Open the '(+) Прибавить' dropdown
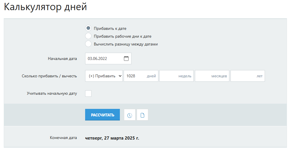 [104, 76]
